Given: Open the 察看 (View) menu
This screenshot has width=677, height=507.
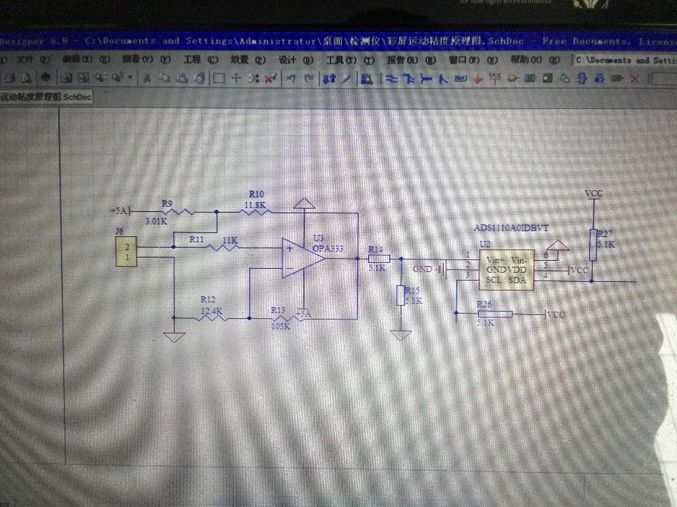Looking at the screenshot, I should pos(146,59).
